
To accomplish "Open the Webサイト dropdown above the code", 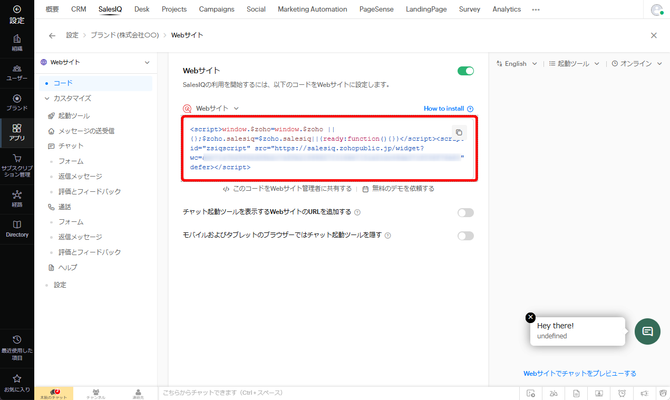I will (217, 108).
